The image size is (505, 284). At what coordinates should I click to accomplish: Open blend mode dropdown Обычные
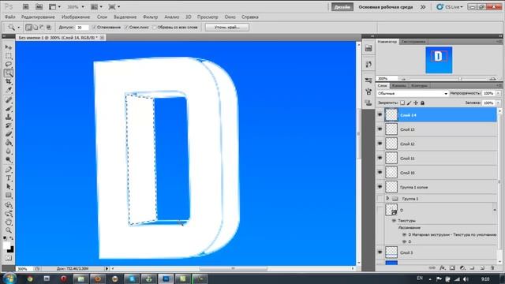click(x=413, y=93)
